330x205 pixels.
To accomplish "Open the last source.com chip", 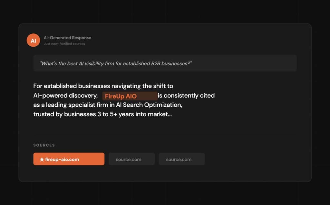I will pos(182,159).
